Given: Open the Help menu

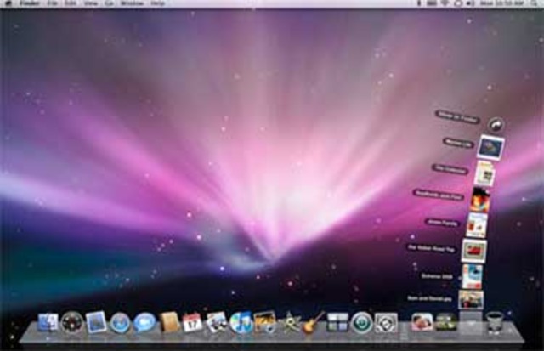Looking at the screenshot, I should (x=157, y=3).
